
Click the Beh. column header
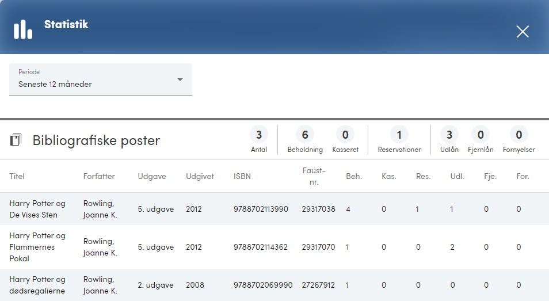click(x=354, y=176)
